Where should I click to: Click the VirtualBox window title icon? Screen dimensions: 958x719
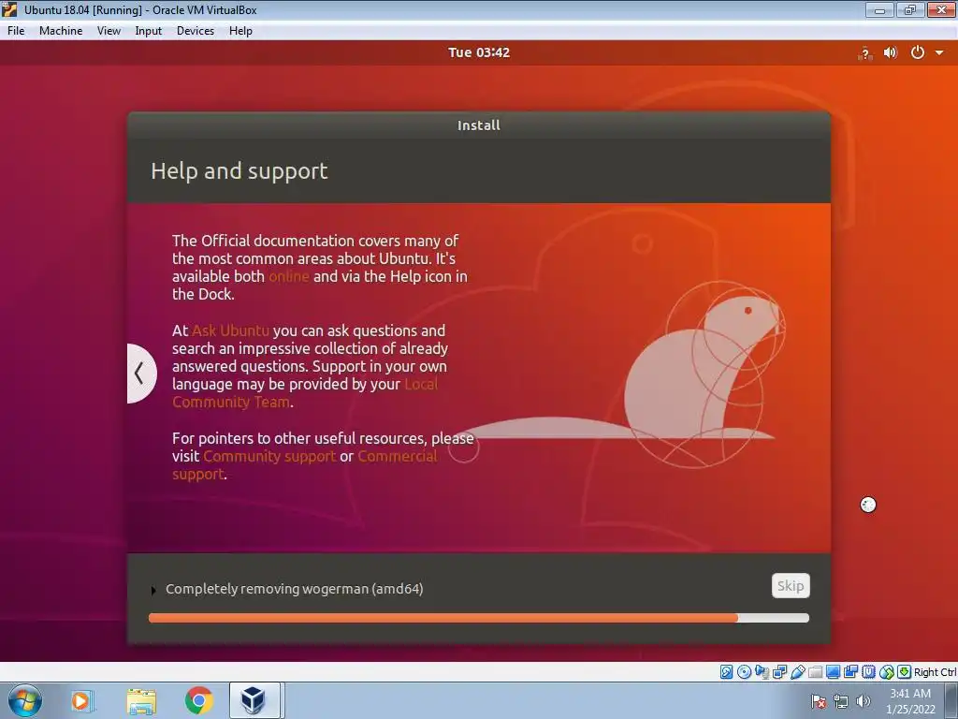tap(9, 9)
